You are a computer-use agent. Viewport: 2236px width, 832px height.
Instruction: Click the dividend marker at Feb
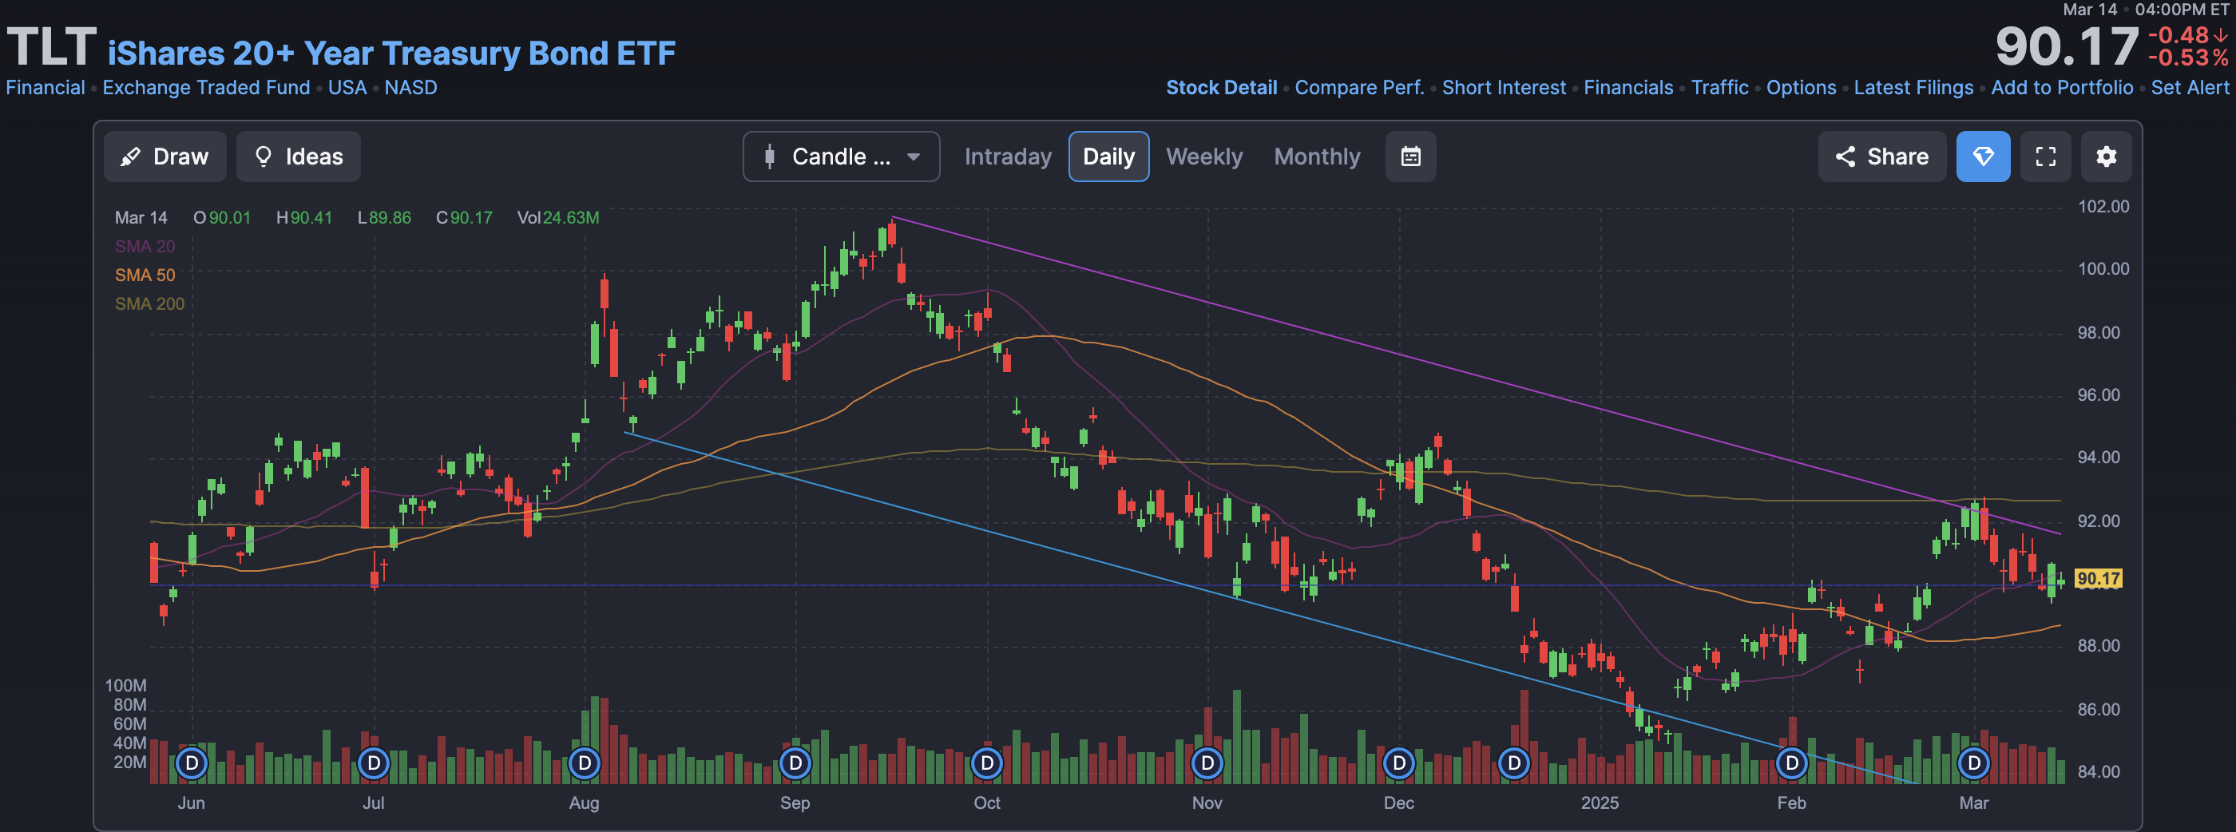pos(1793,763)
